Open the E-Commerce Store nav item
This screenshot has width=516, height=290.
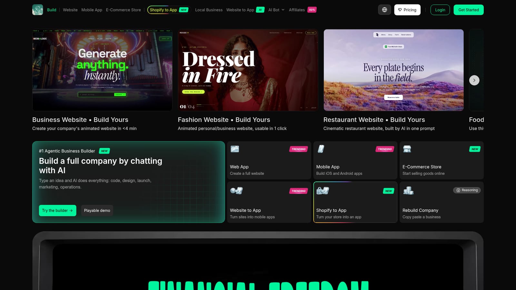[124, 10]
